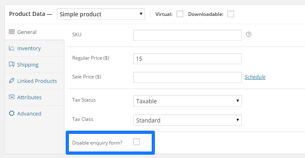Focus the SKU input field
The image size is (305, 158).
188,35
